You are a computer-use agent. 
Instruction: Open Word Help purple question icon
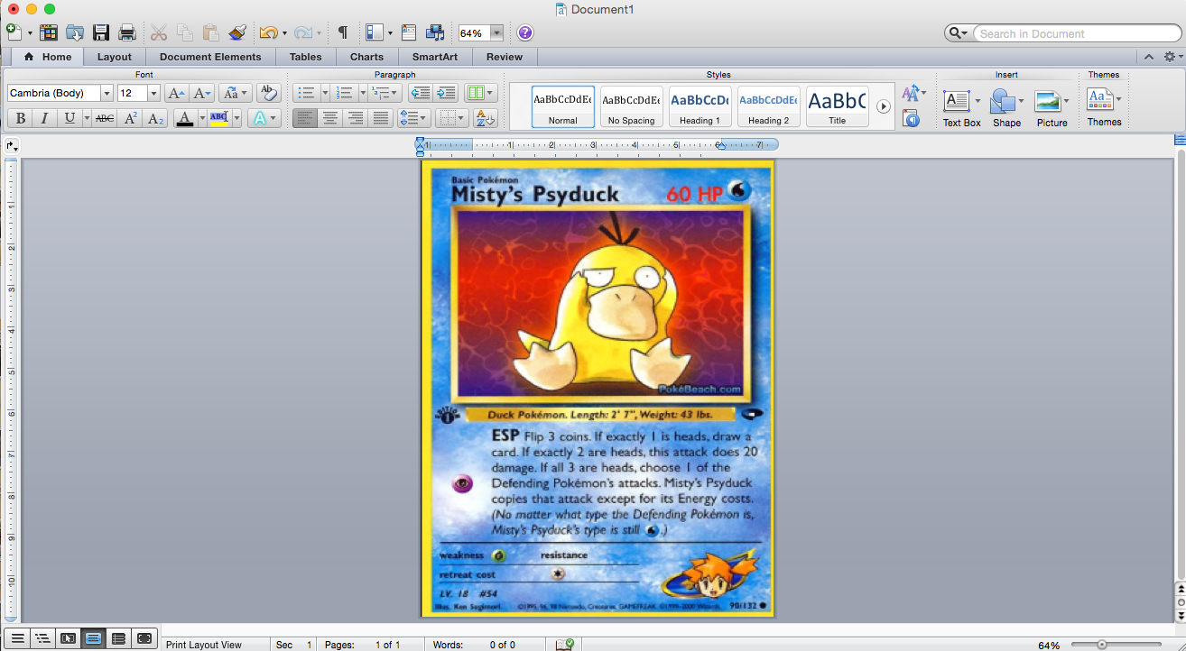(525, 32)
